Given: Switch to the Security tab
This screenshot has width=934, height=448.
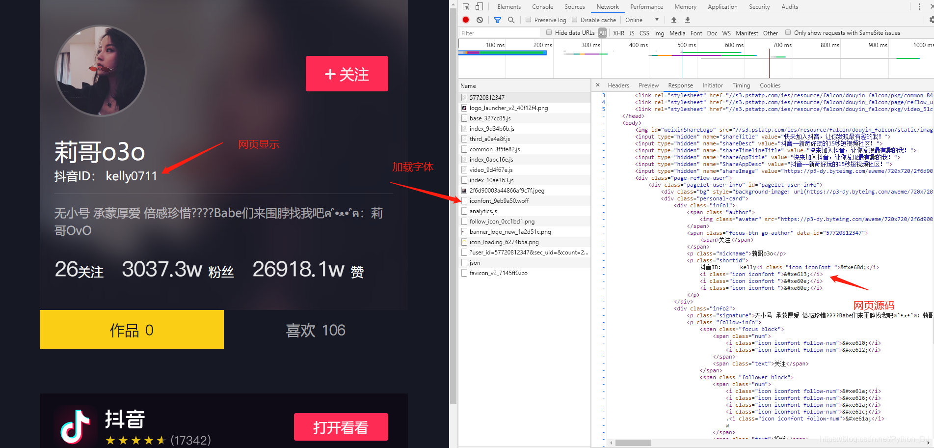Looking at the screenshot, I should [x=759, y=6].
